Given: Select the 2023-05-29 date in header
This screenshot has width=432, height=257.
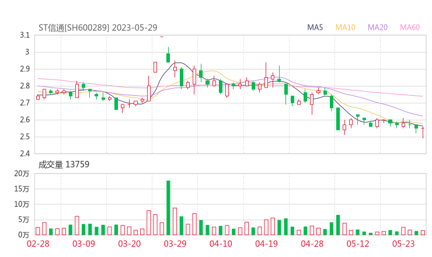Looking at the screenshot, I should coord(134,27).
